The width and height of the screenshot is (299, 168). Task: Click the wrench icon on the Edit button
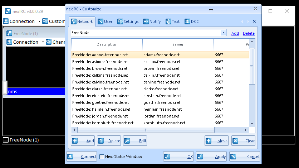tap(127, 141)
